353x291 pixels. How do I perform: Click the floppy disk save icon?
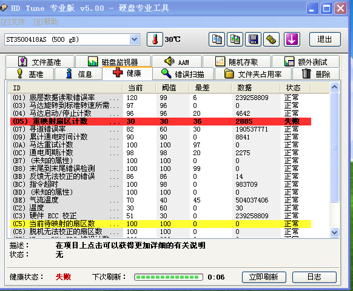tap(253, 39)
